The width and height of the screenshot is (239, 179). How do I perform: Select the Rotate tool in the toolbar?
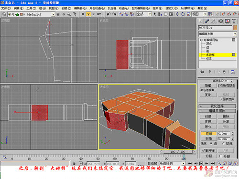tap(183, 14)
